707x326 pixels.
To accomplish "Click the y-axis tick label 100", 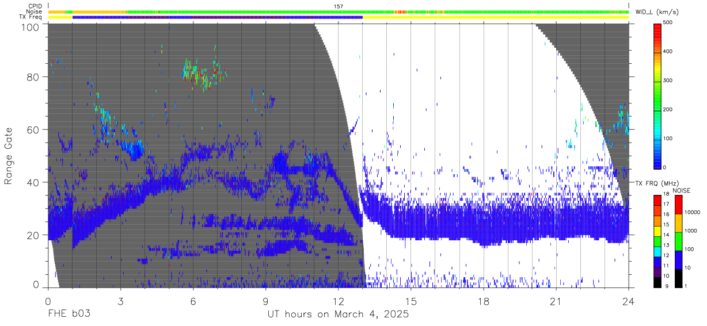I will 31,26.
